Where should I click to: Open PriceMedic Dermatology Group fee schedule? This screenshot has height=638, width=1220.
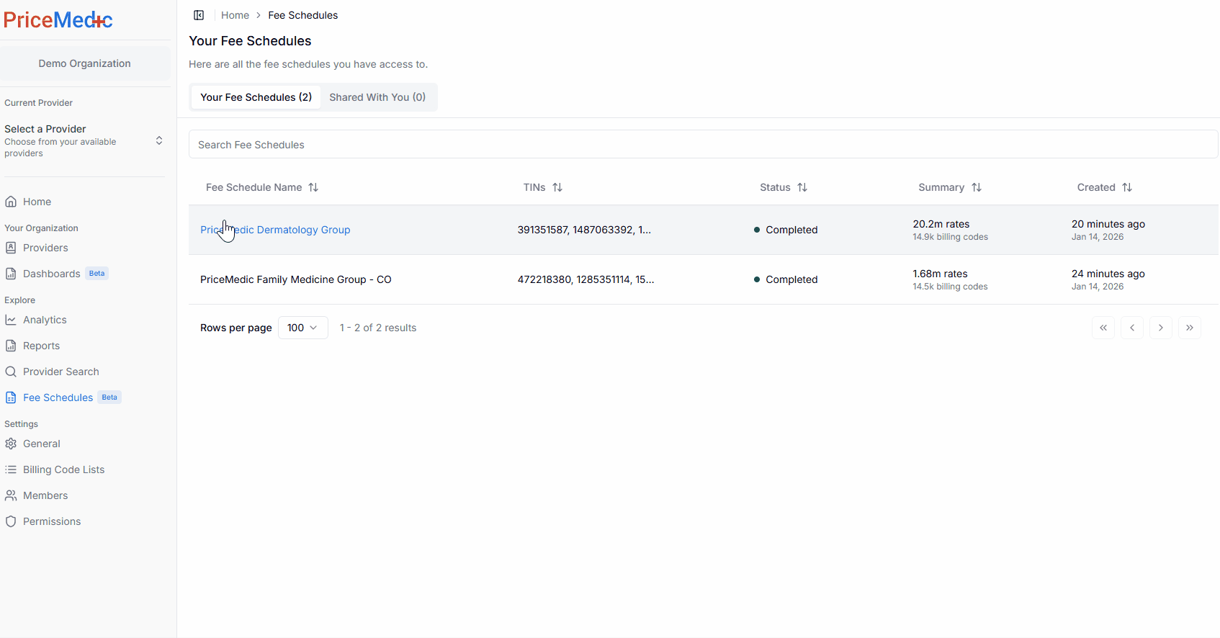pos(275,230)
